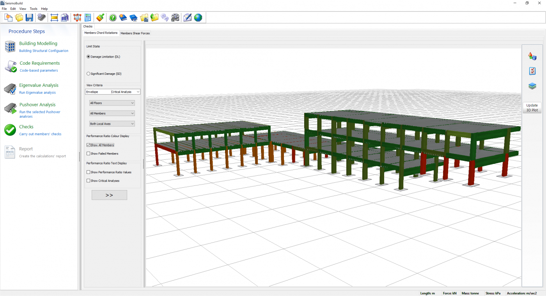Click the save (floppy disk) toolbar icon
Screen dimensions: 546x296
click(x=29, y=18)
